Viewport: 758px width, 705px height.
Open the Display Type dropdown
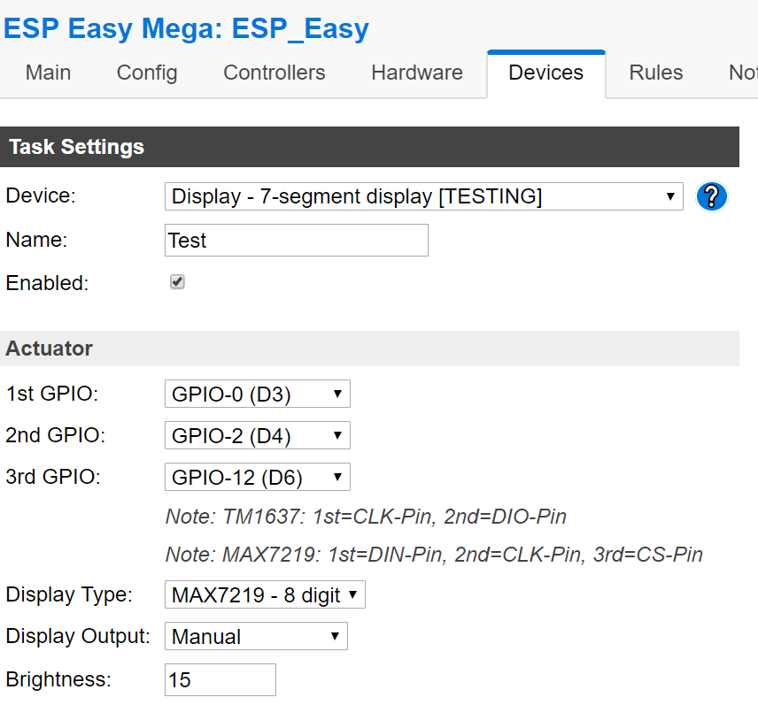coord(265,594)
